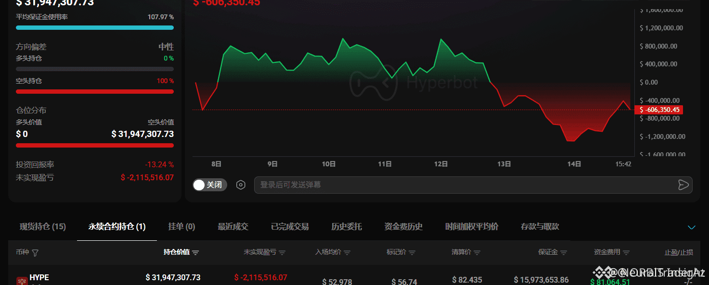Open the 存款与取款 tab
The width and height of the screenshot is (709, 285).
pos(540,226)
